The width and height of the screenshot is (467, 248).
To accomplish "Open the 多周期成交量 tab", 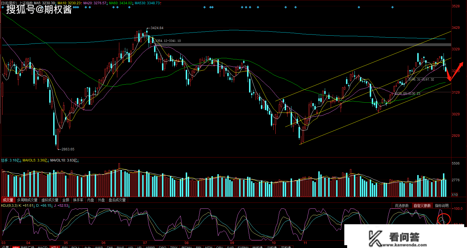I will pos(27,200).
